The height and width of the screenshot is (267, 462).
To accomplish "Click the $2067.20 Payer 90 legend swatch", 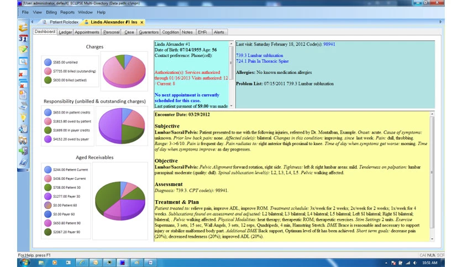I will (48, 232).
